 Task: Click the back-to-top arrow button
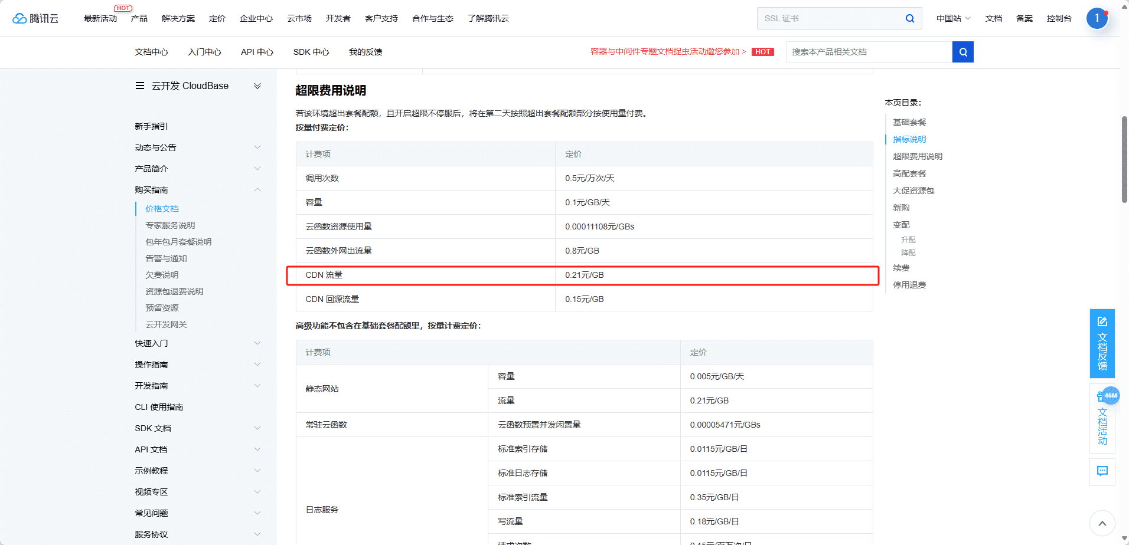pyautogui.click(x=1102, y=523)
